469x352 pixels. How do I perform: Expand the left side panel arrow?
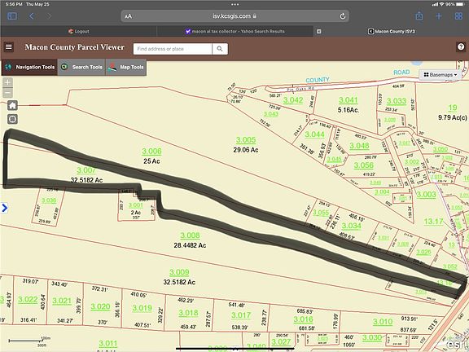click(x=5, y=208)
